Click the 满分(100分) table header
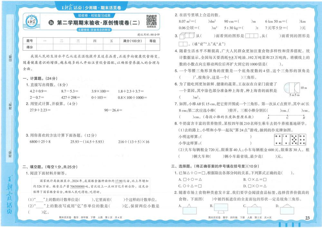 [132, 41]
